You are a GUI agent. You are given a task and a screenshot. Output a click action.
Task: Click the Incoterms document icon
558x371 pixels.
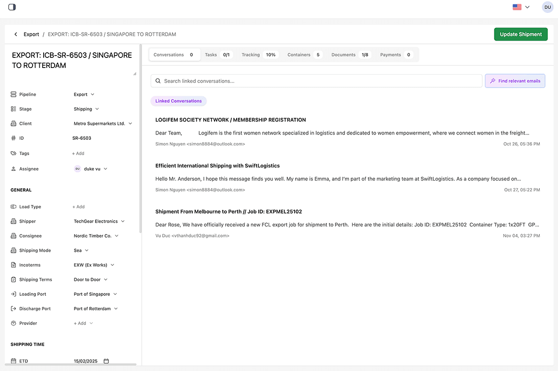13,265
